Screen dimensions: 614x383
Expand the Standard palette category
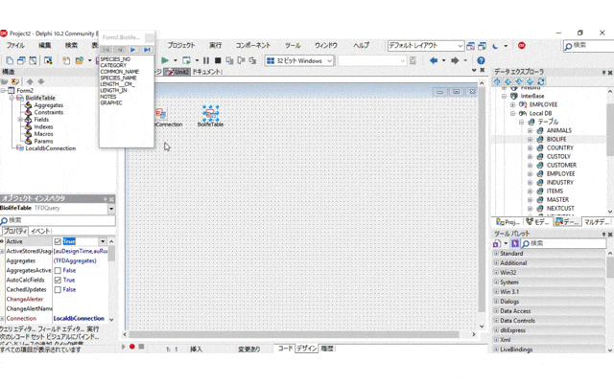click(496, 254)
